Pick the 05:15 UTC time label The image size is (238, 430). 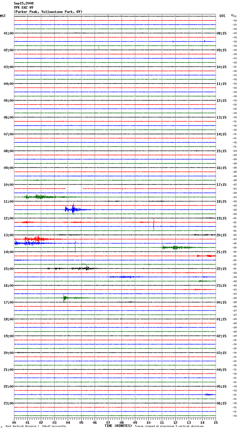(x=221, y=387)
